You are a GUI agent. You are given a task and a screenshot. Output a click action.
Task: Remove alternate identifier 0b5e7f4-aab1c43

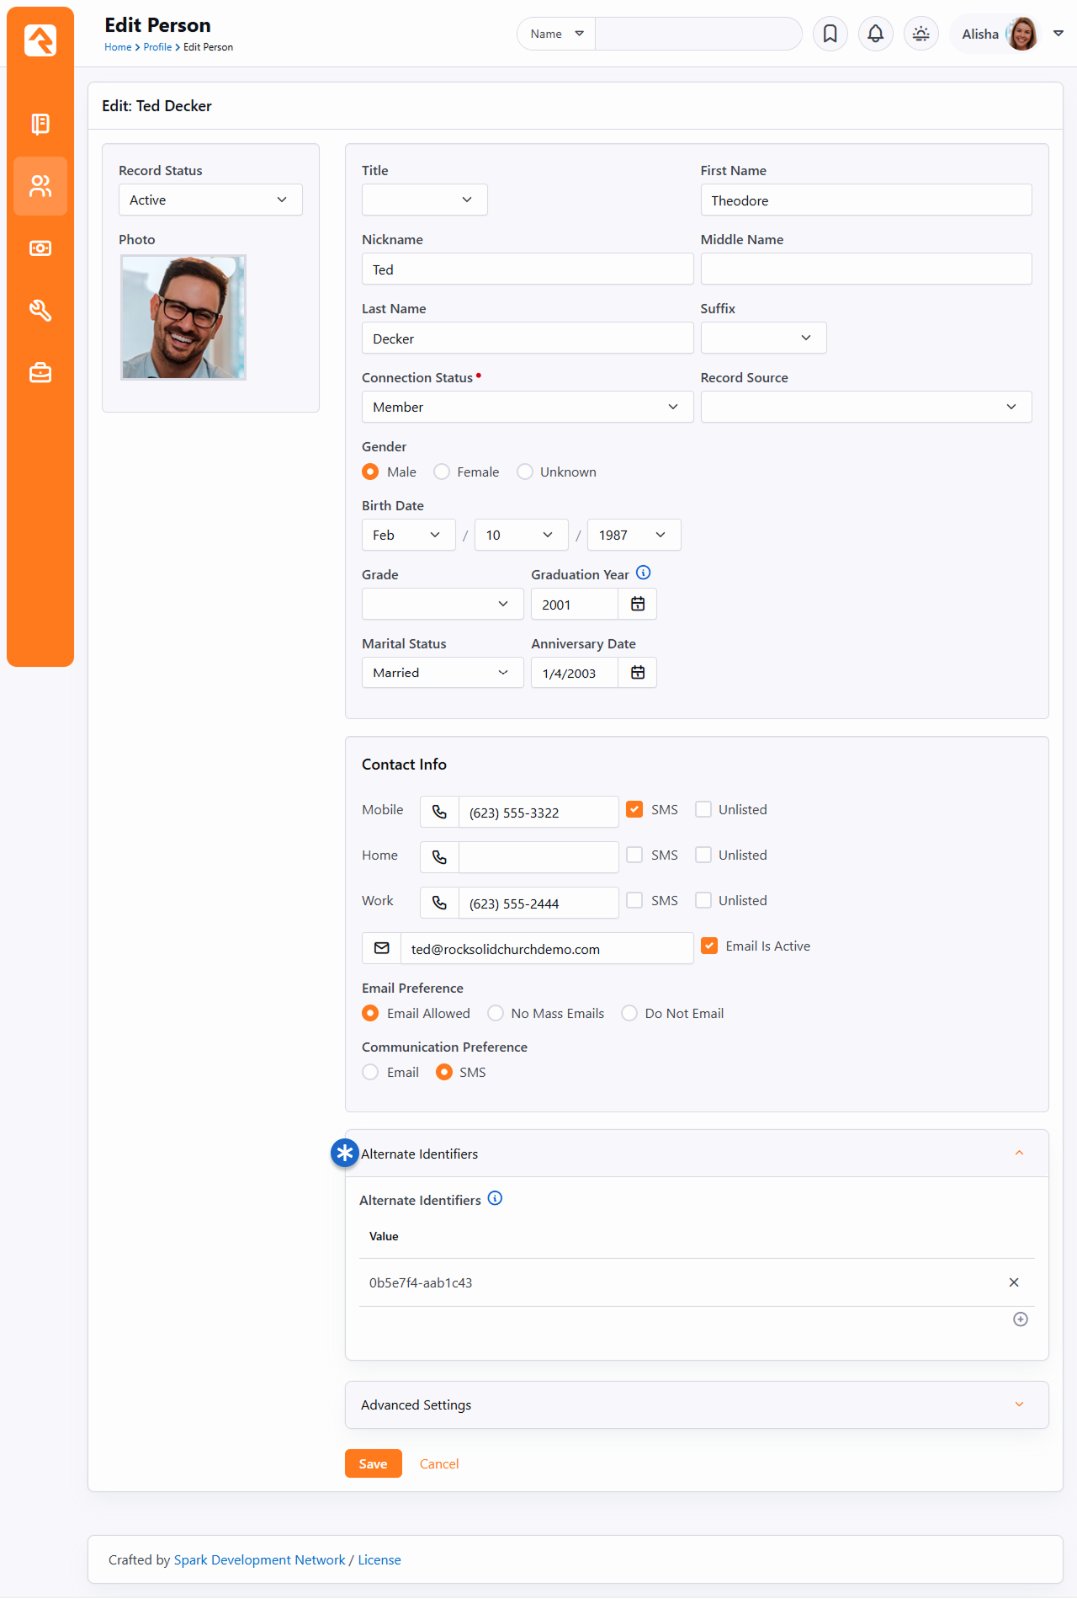[x=1013, y=1282]
